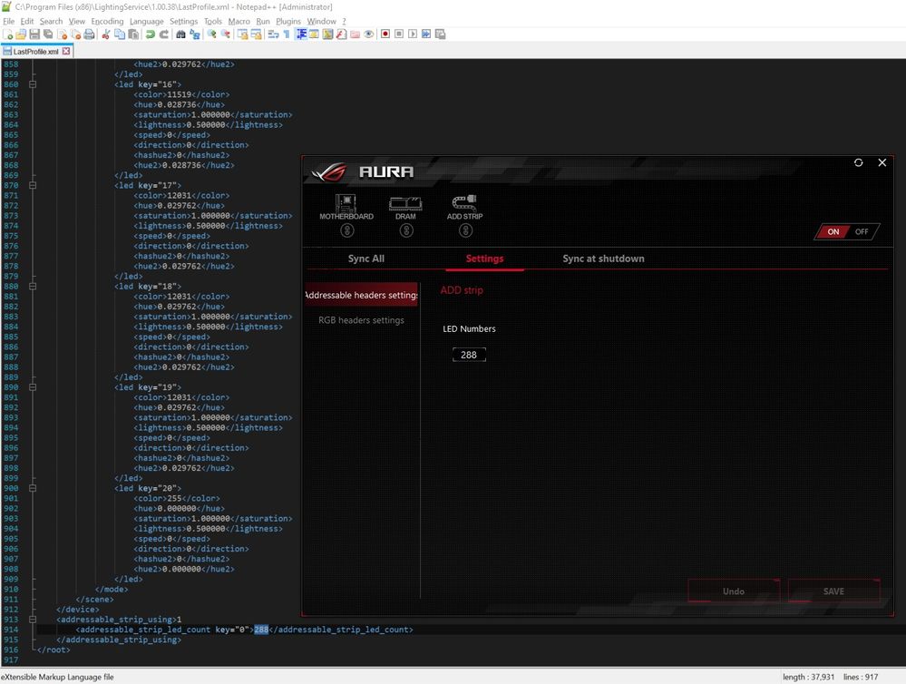906x684 pixels.
Task: Collapse the led key="20" fold marker
Action: click(x=33, y=488)
